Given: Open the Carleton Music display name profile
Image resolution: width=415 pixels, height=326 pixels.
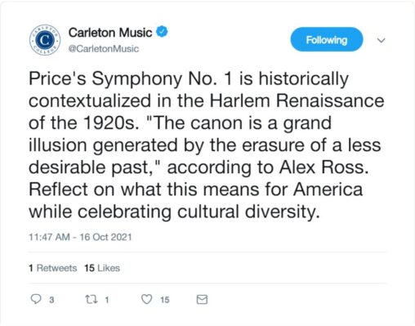Looking at the screenshot, I should [x=110, y=33].
